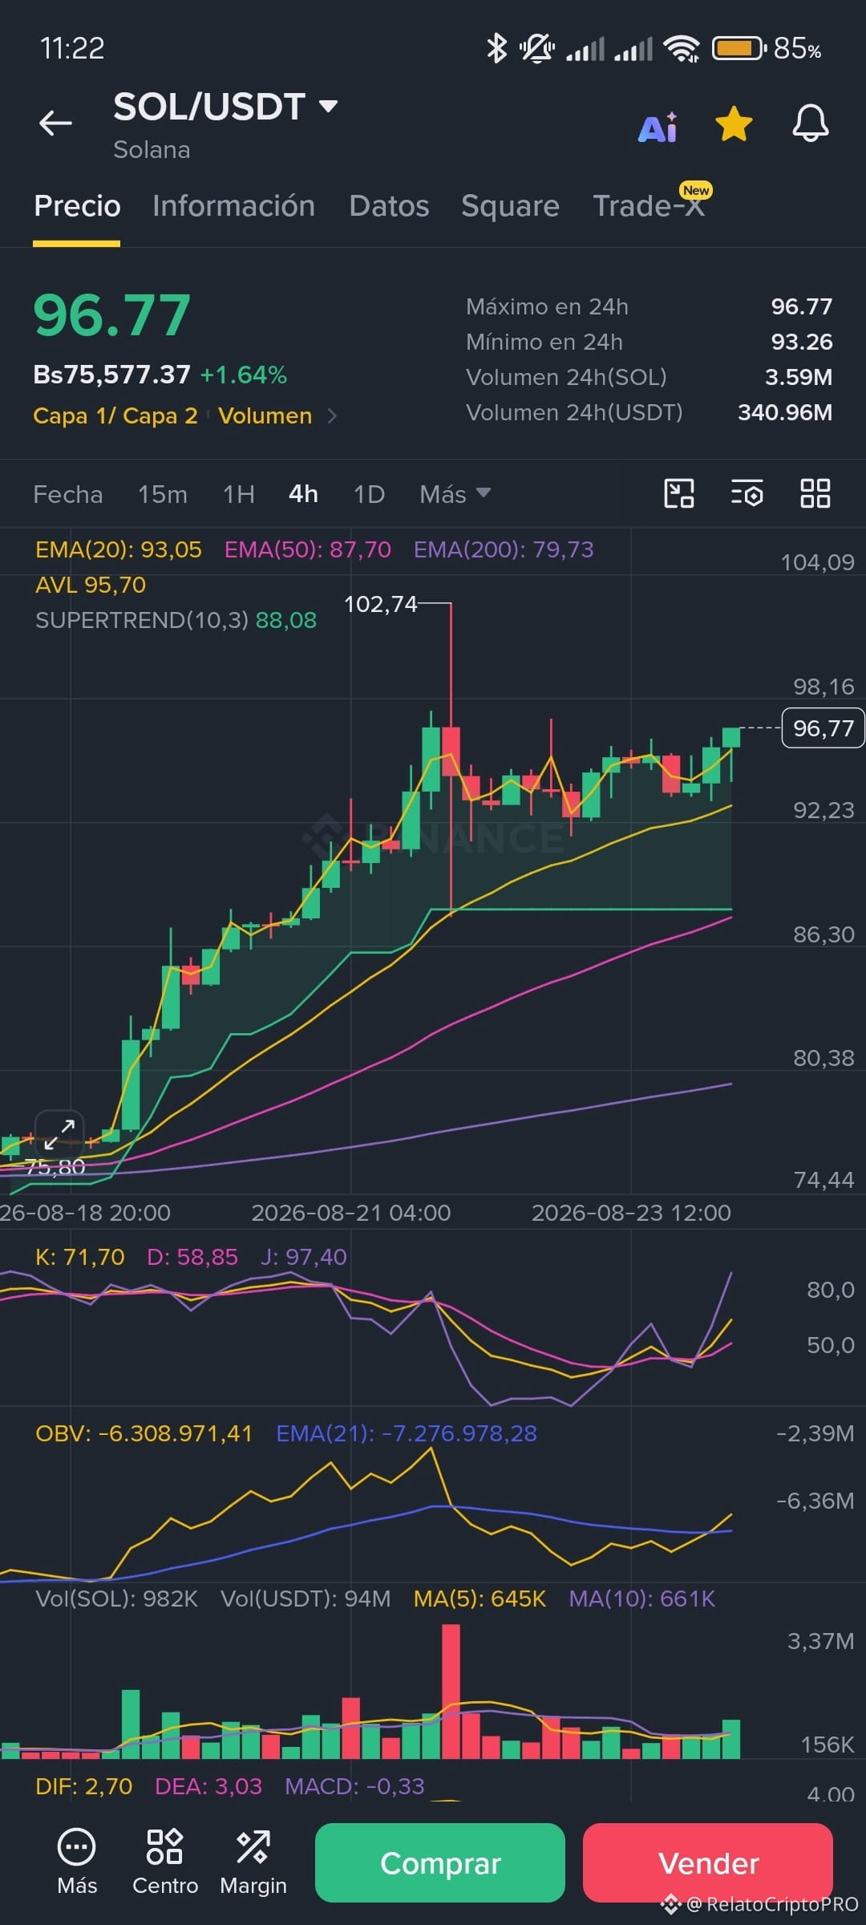Viewport: 866px width, 1925px height.
Task: Select the 4h timeframe
Action: click(303, 494)
